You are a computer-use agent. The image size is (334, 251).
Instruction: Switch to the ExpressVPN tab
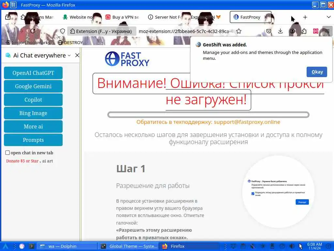coord(205,17)
